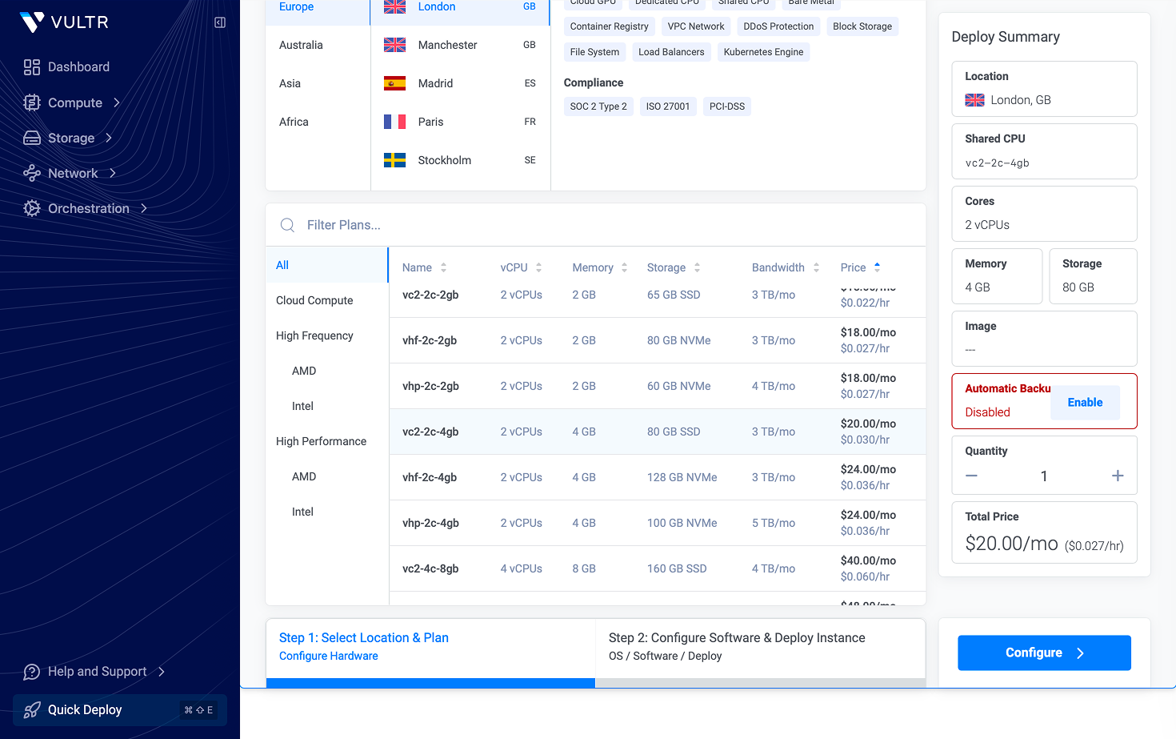Image resolution: width=1176 pixels, height=739 pixels.
Task: Click the DDoS Protection tag
Action: (x=778, y=26)
